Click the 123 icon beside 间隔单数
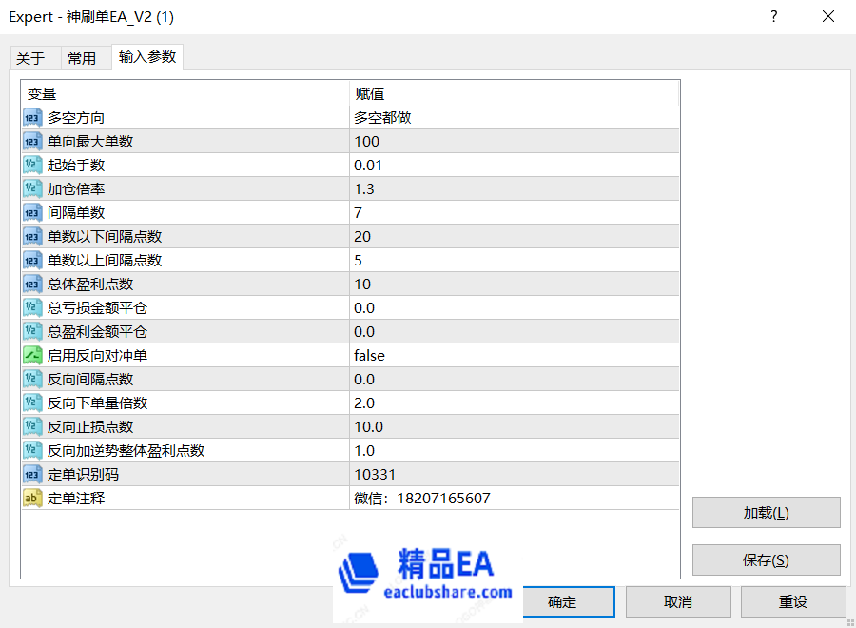 click(31, 212)
